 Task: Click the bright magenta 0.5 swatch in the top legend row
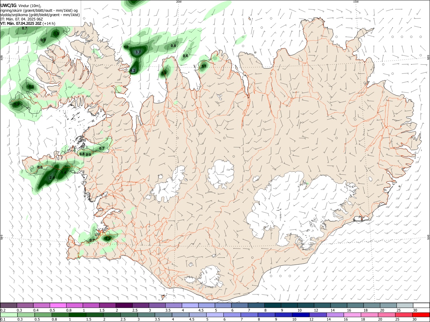pos(58,305)
